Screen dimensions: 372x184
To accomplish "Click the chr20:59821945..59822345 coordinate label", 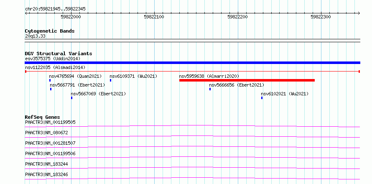I will pos(55,9).
